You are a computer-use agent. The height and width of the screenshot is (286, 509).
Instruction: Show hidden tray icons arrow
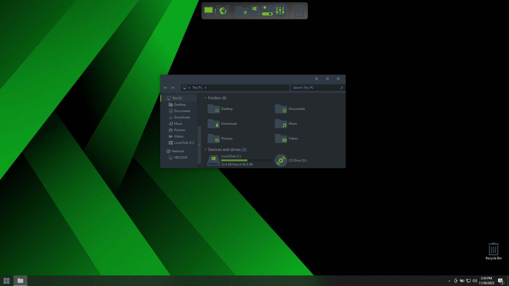coord(449,281)
